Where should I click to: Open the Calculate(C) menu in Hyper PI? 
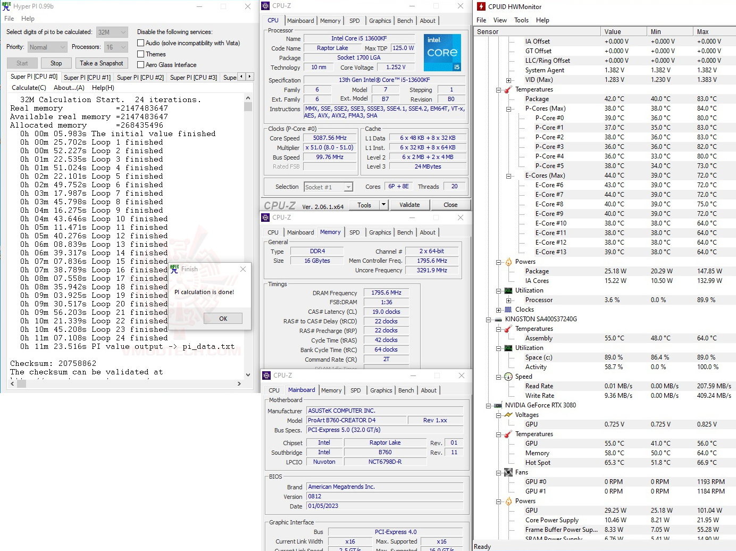tap(29, 88)
